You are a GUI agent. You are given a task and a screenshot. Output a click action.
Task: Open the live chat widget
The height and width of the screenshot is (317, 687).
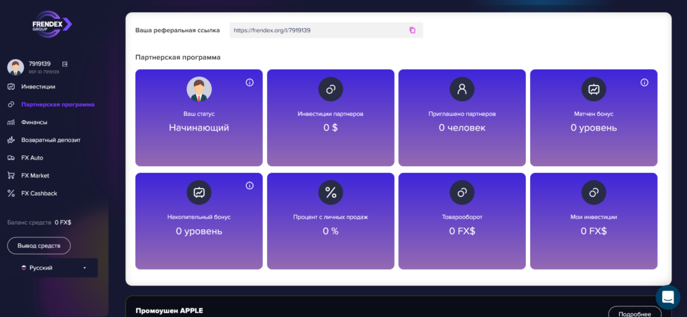click(x=668, y=298)
